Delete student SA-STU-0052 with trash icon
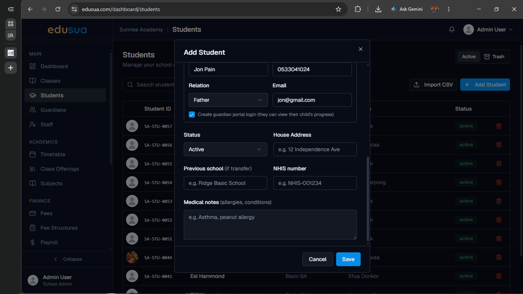Image resolution: width=523 pixels, height=294 pixels. click(498, 220)
